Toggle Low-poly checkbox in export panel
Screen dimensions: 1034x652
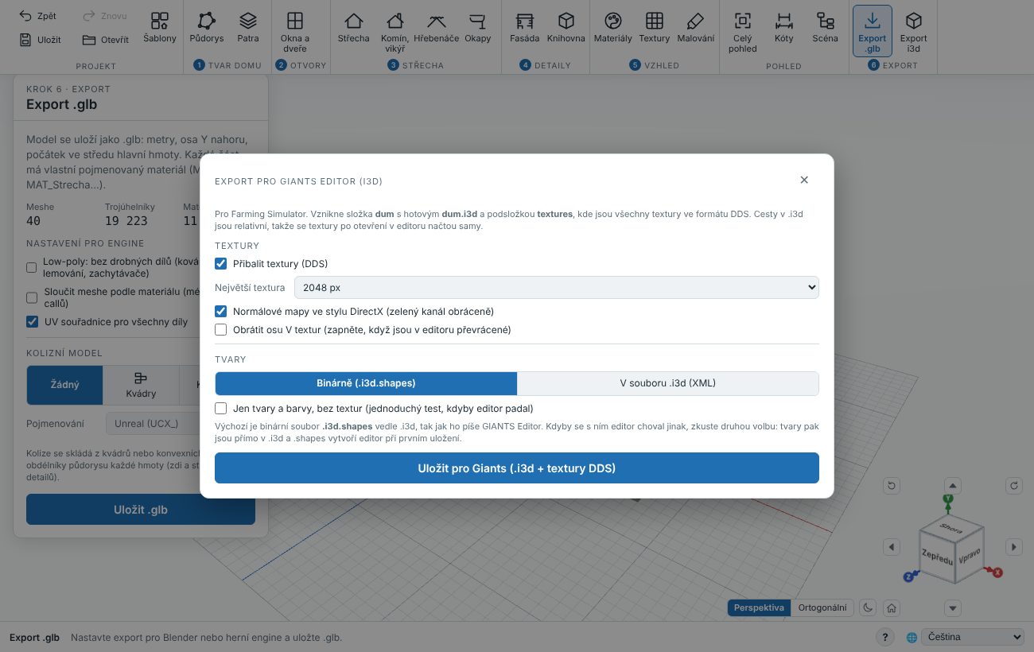tap(32, 267)
